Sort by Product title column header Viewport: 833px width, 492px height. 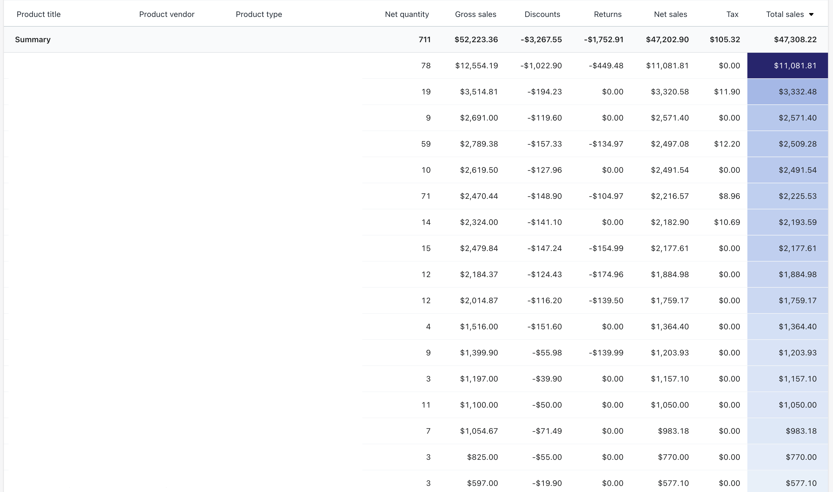click(39, 14)
